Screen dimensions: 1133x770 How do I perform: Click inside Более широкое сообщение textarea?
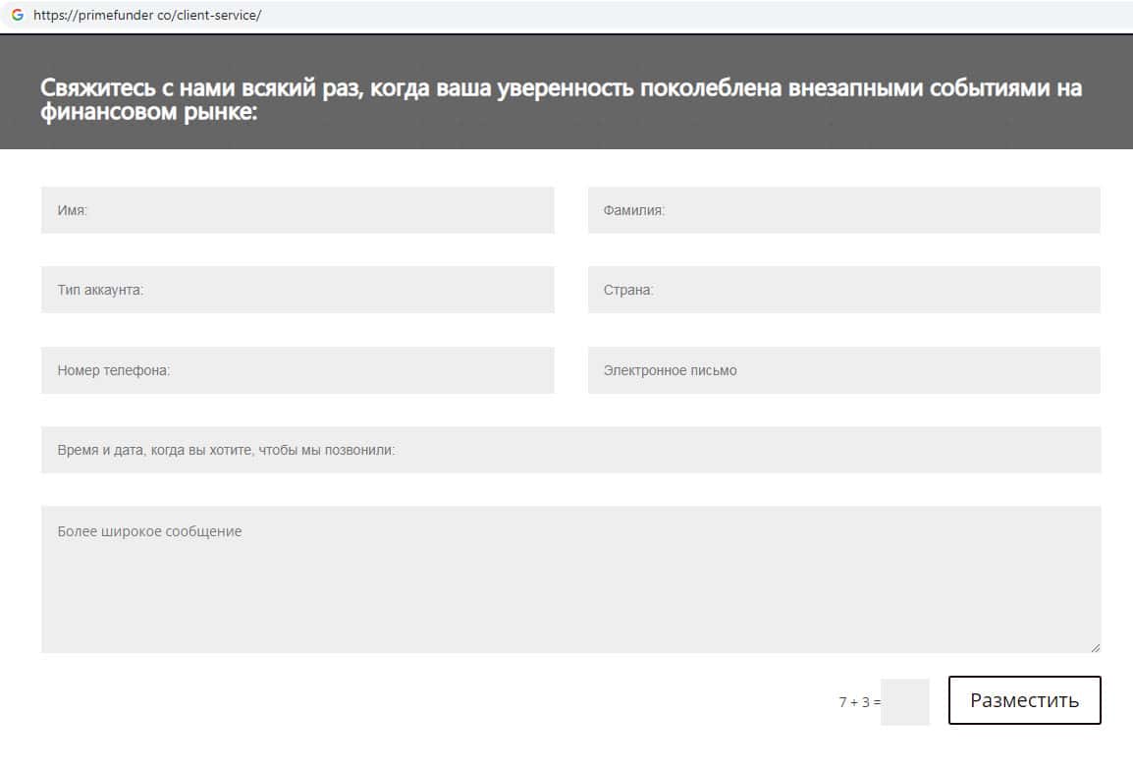(x=570, y=589)
